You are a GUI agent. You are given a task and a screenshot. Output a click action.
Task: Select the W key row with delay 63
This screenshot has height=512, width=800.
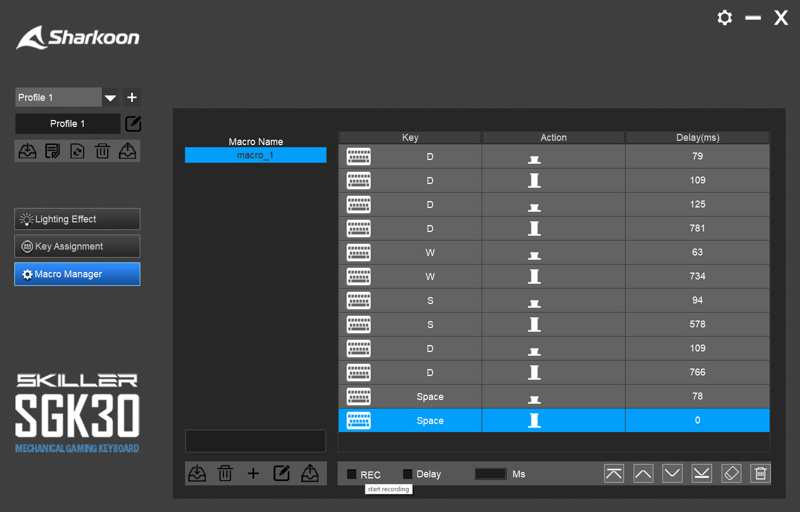point(554,252)
